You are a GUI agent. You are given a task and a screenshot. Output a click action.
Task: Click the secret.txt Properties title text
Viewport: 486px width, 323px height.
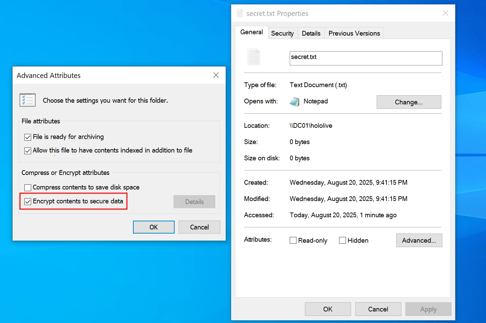tap(277, 14)
